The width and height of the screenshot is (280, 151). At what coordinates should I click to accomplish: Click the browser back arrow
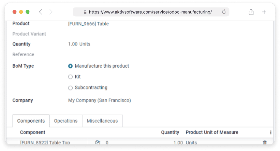click(40, 12)
